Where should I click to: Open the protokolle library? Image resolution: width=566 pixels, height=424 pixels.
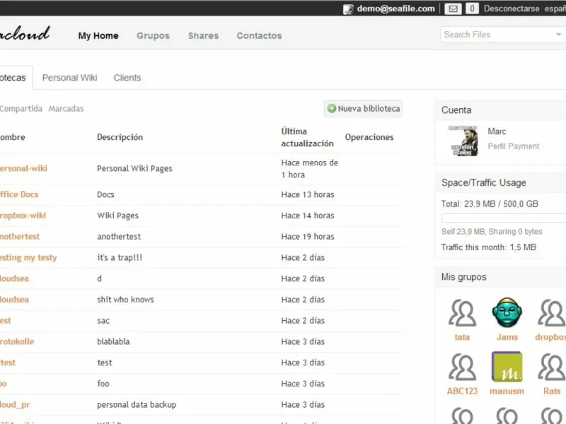[x=17, y=341]
